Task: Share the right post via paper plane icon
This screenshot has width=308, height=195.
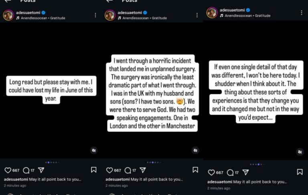Action: tap(246, 173)
